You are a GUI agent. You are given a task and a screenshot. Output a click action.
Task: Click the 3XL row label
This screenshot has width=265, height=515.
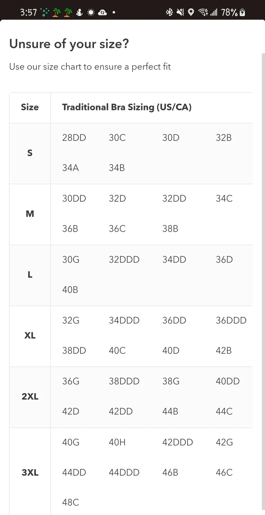tap(30, 473)
